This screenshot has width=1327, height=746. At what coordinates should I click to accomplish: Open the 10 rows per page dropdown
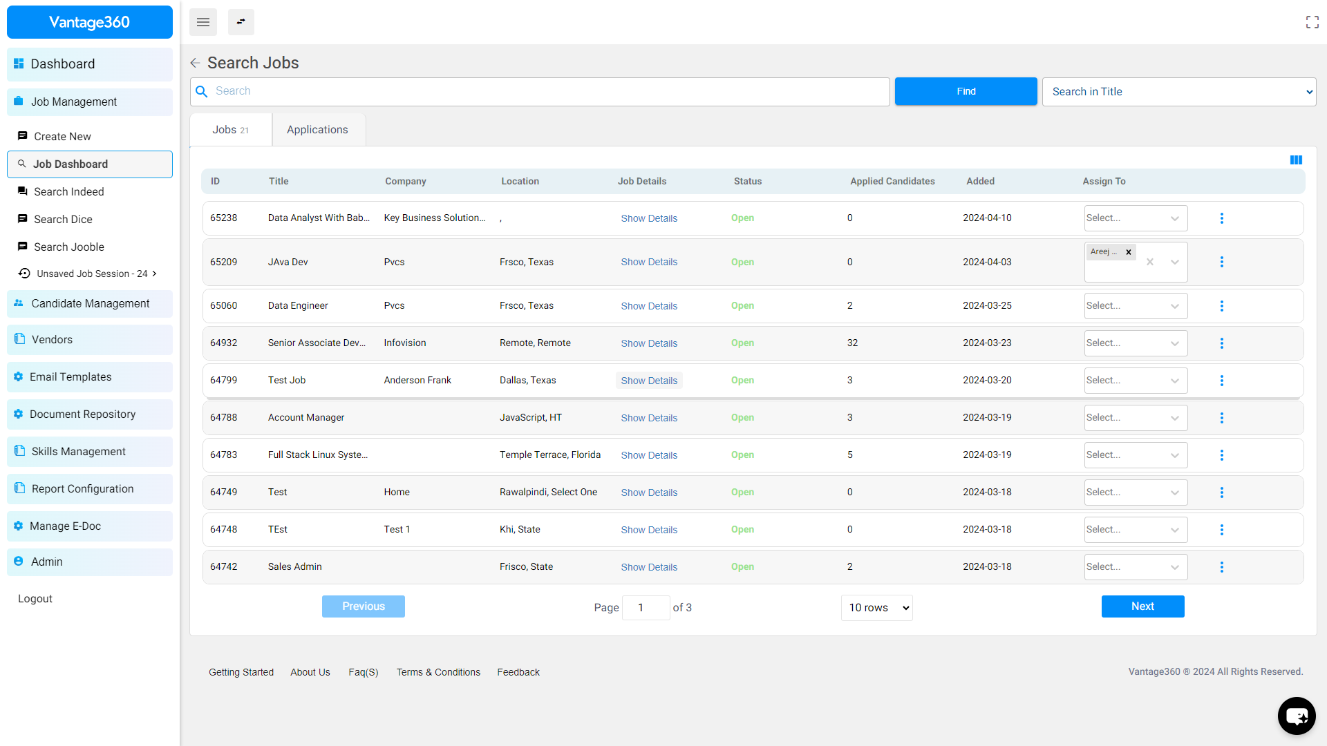point(876,608)
